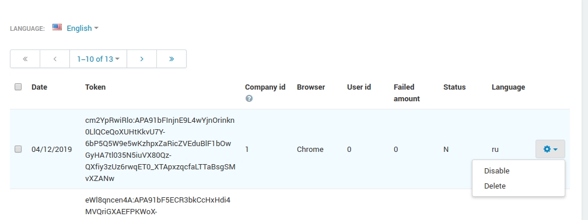Go to the next page of results
The width and height of the screenshot is (588, 220).
pyautogui.click(x=142, y=59)
